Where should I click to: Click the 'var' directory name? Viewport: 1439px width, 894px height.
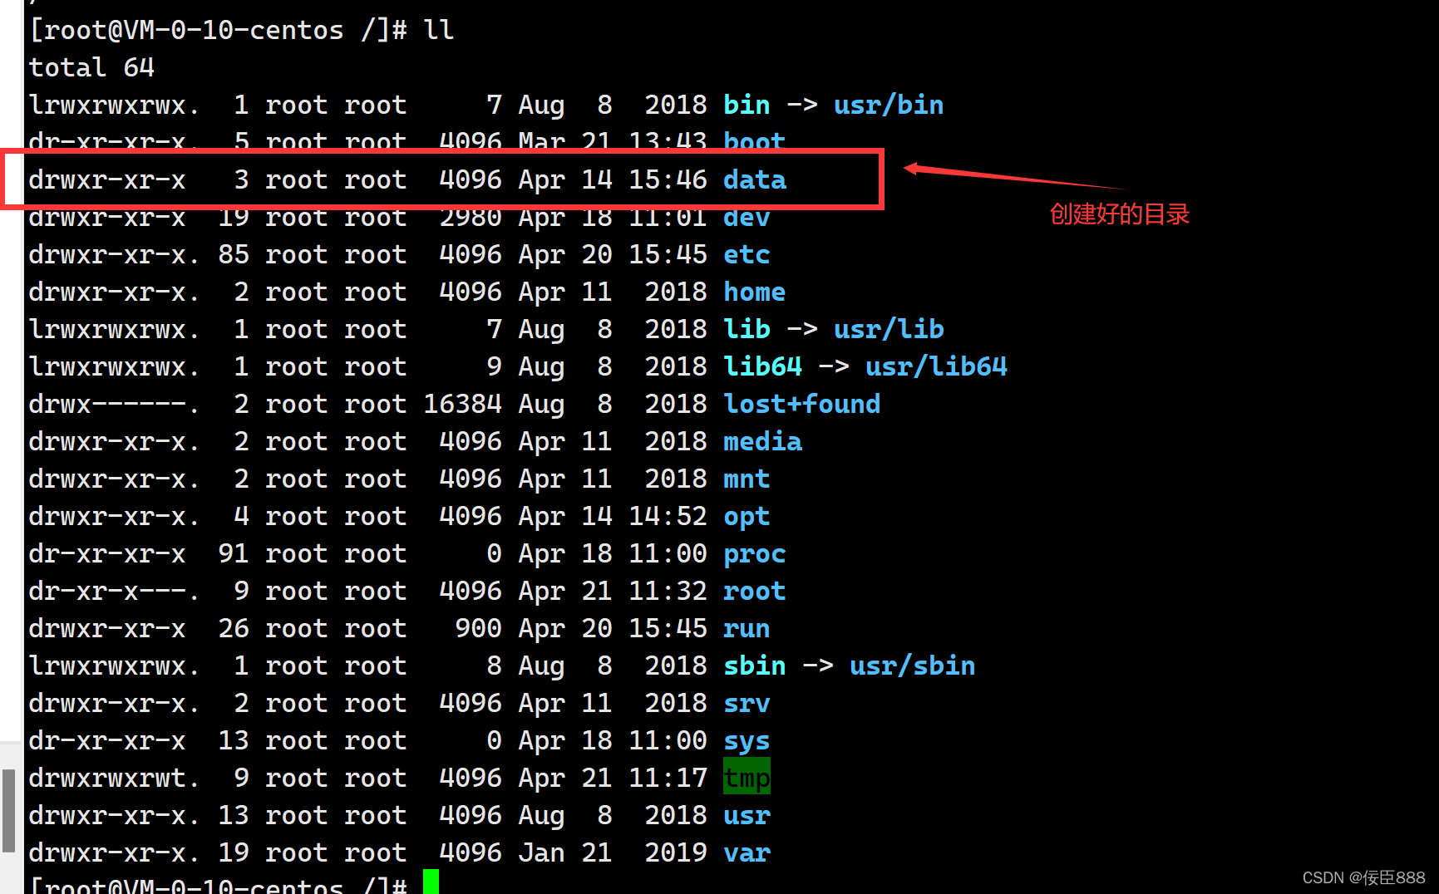pos(747,852)
